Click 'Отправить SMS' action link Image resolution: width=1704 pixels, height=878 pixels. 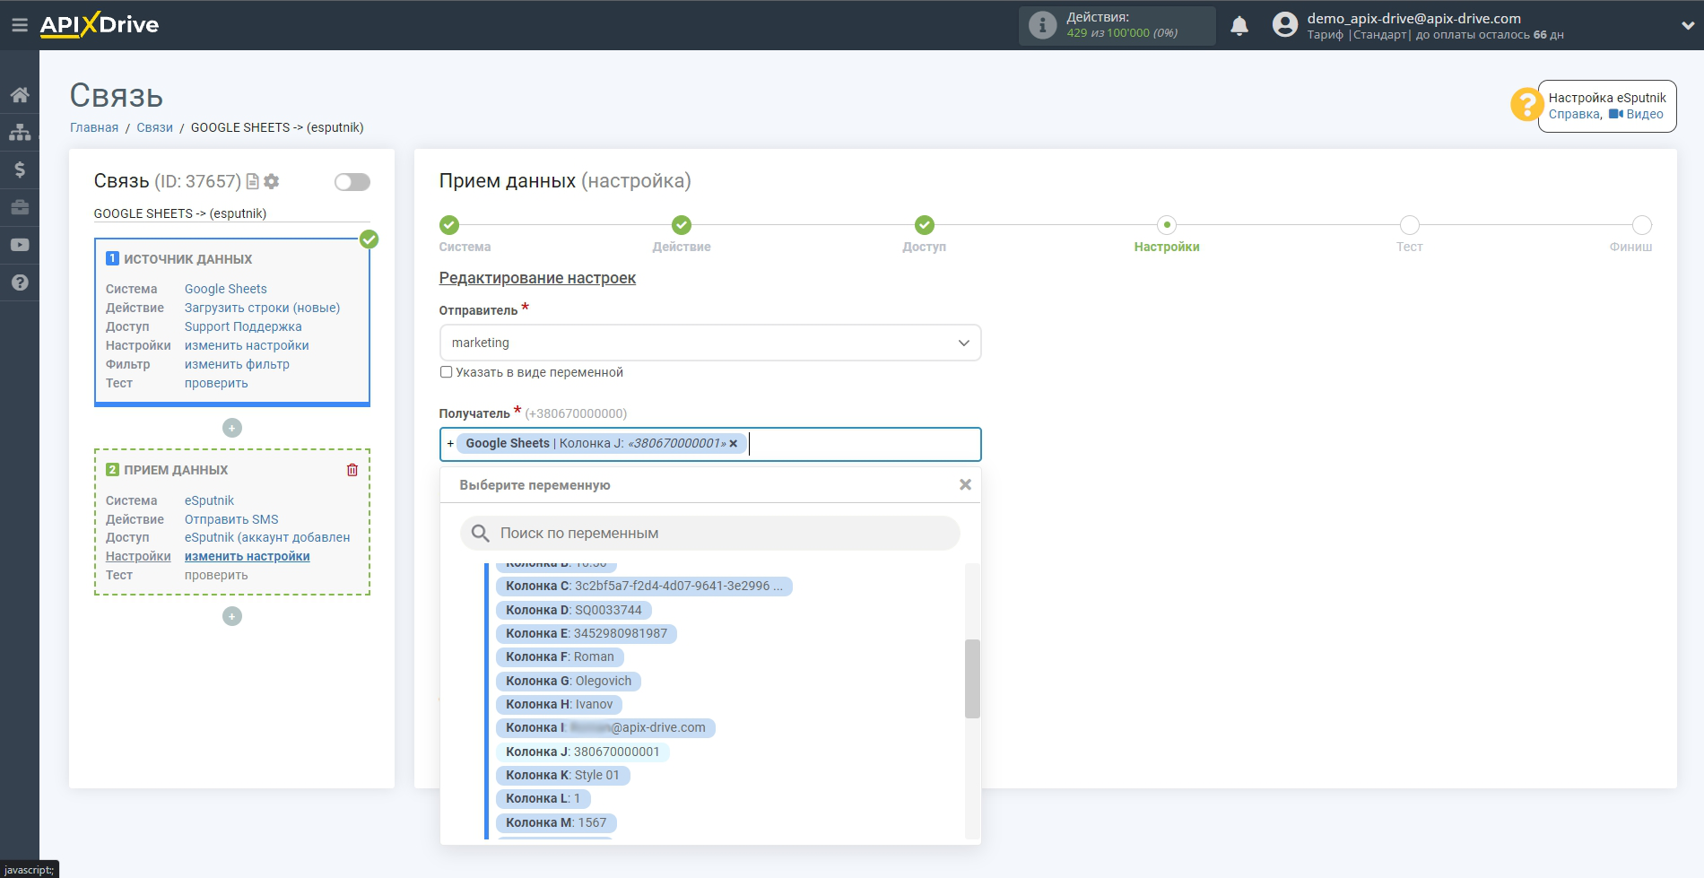point(231,519)
